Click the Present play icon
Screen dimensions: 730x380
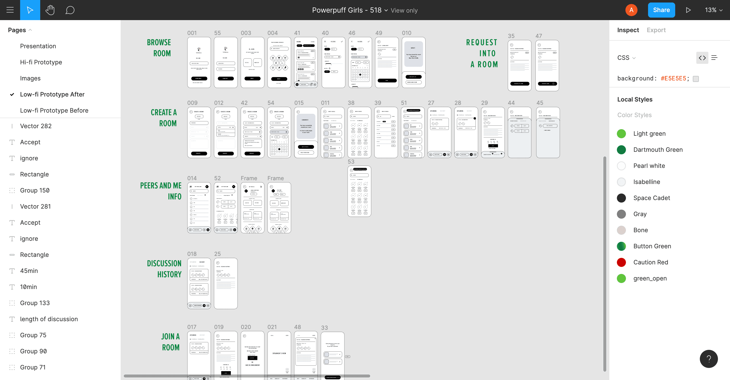[x=688, y=10]
